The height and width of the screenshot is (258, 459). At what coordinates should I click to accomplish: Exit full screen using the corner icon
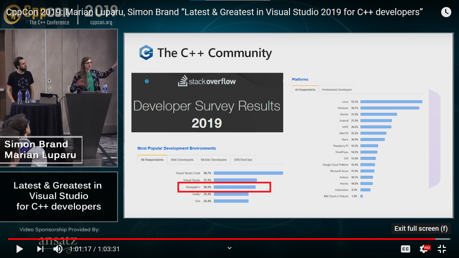442,249
